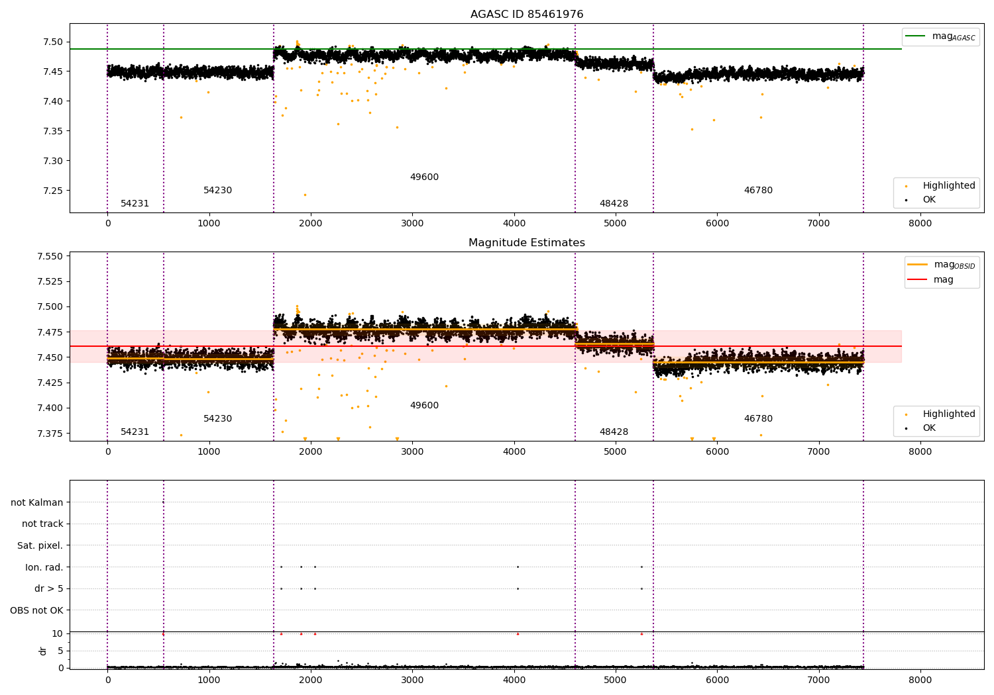Click the 'dr' axis label in bottom plot
994x695 pixels.
click(43, 651)
